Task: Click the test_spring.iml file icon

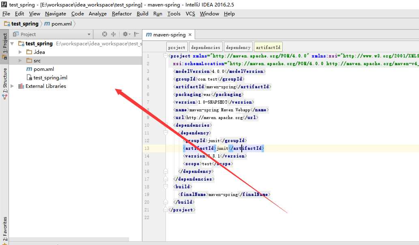Action: [x=29, y=77]
